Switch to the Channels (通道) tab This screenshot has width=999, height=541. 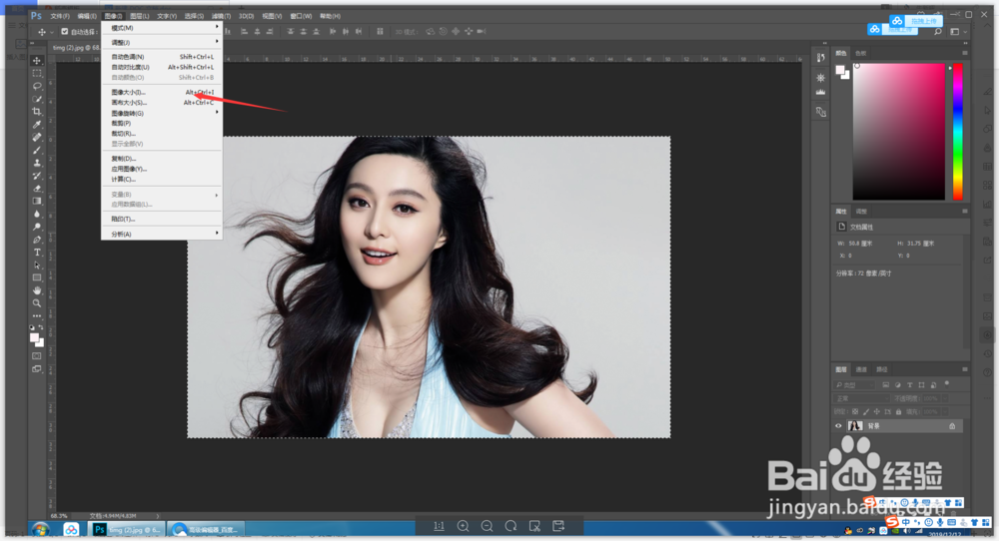[x=861, y=369]
